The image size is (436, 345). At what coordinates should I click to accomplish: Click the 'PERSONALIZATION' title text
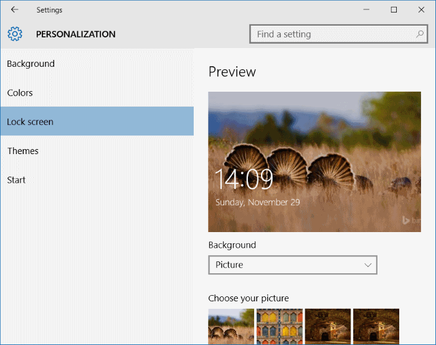75,34
